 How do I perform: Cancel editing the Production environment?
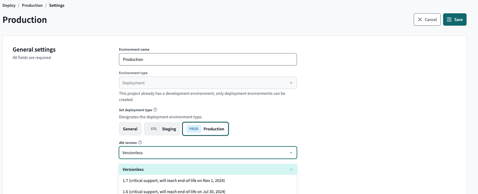coord(427,19)
